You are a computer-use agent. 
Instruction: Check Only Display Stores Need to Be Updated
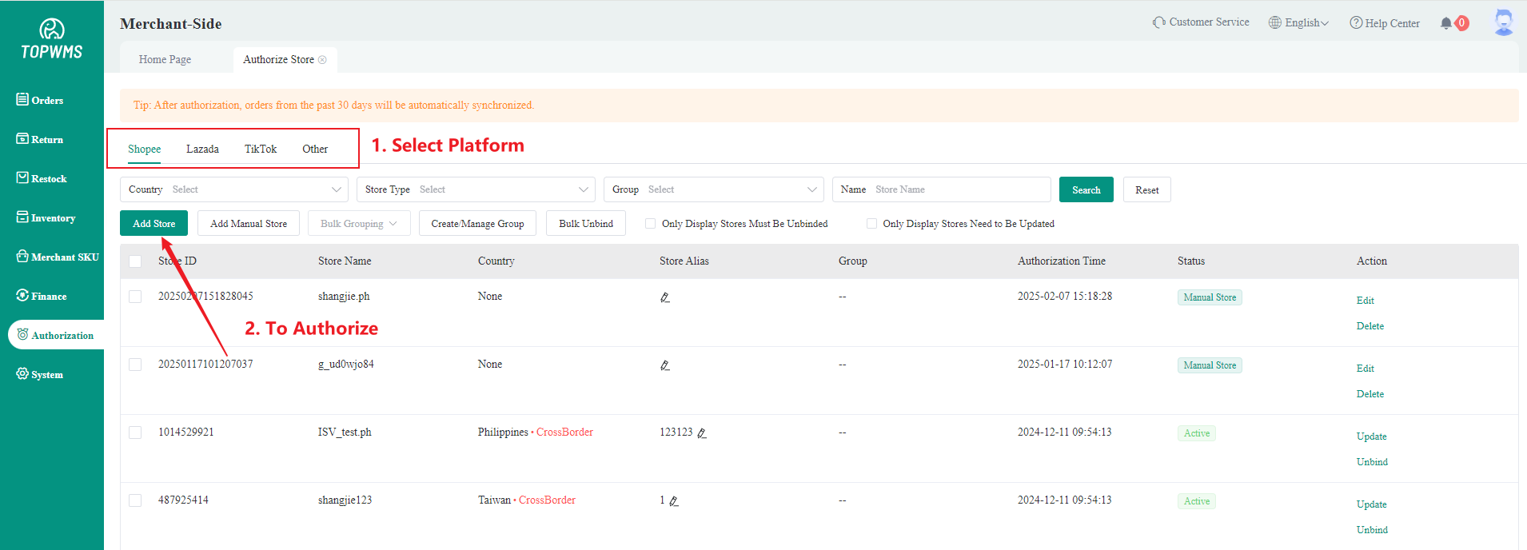tap(871, 224)
